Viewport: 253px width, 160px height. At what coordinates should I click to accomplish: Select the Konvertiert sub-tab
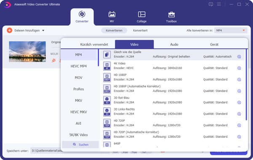140,30
